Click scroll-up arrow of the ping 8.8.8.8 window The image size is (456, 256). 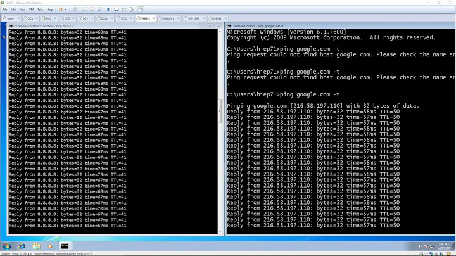coord(220,31)
